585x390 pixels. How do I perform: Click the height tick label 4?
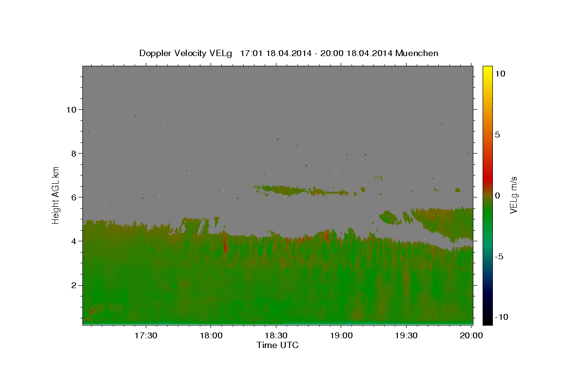(x=74, y=241)
